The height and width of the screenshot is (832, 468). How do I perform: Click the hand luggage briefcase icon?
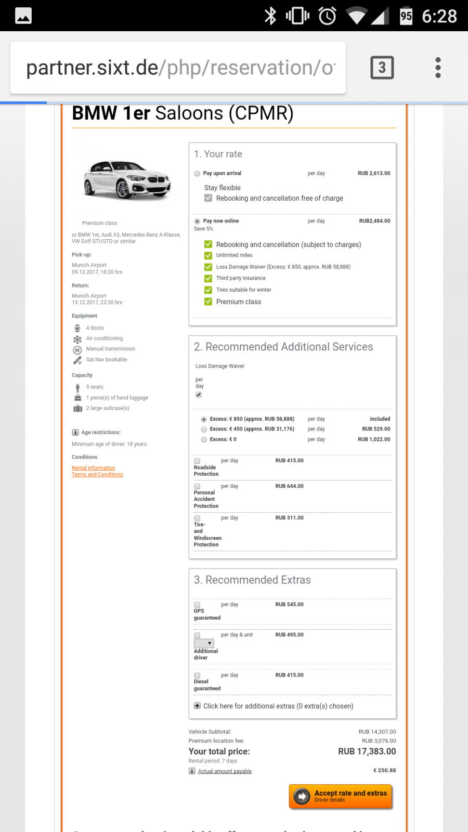click(x=77, y=398)
